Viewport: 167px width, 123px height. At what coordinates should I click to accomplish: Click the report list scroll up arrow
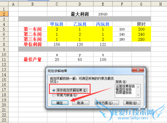[x=138, y=87]
